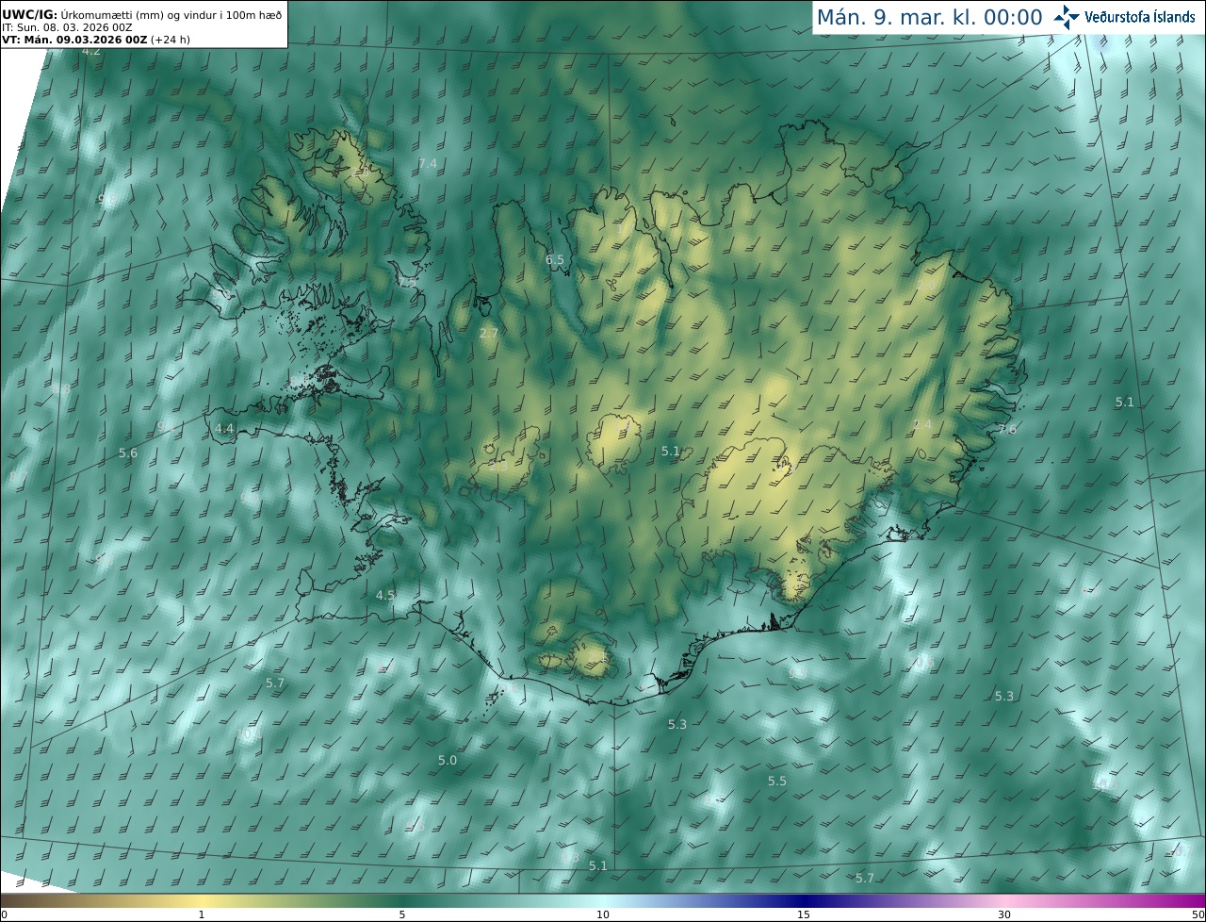This screenshot has height=922, width=1206.
Task: Click the 'VT: Mán. 09.03.2026 00Z (+24 h)' line
Action: 96,40
